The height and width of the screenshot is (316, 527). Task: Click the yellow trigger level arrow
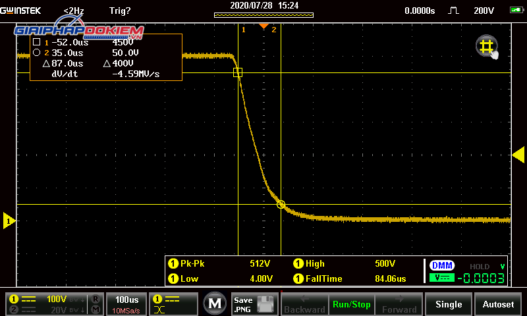(518, 155)
